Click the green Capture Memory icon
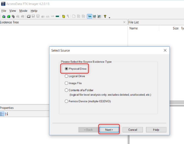Image resolution: width=184 pixels, height=144 pixels. click(x=57, y=16)
